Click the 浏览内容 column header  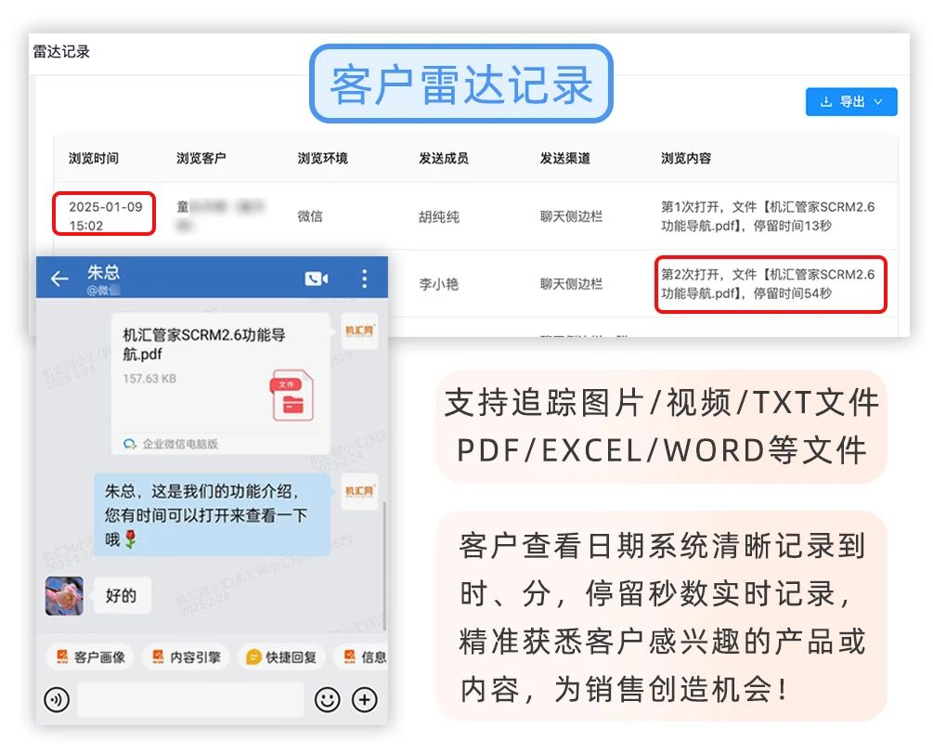click(686, 159)
